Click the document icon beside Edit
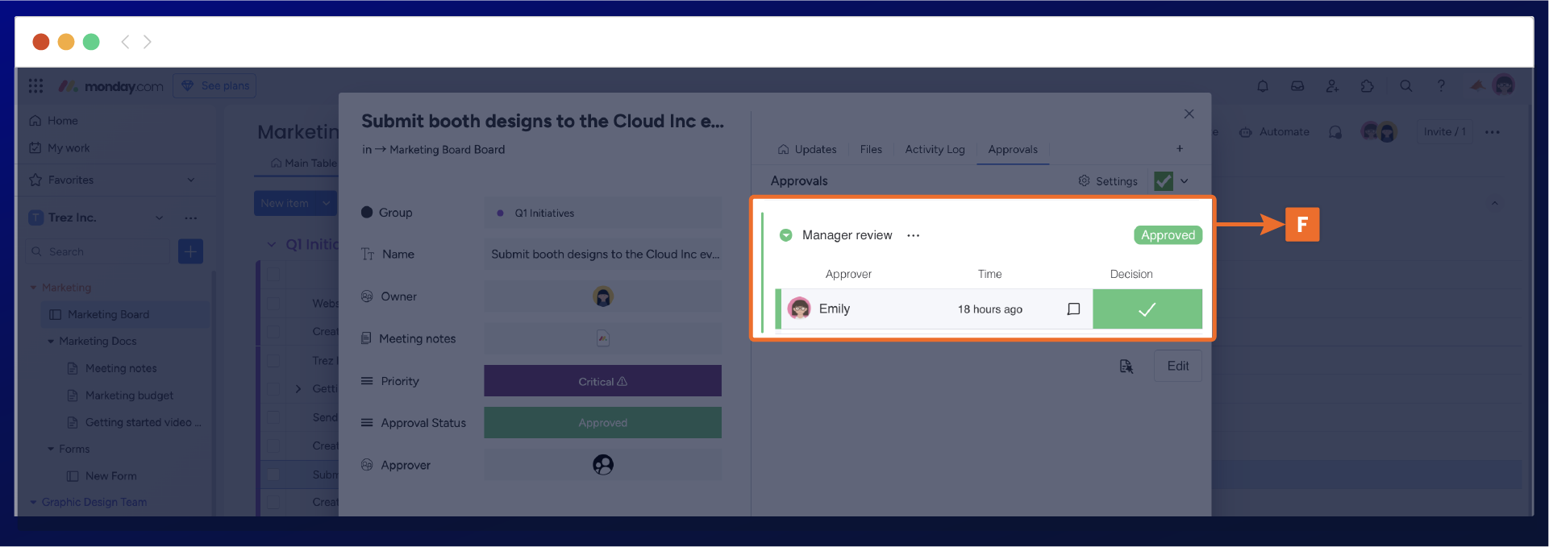Viewport: 1549px width, 547px height. pos(1126,367)
